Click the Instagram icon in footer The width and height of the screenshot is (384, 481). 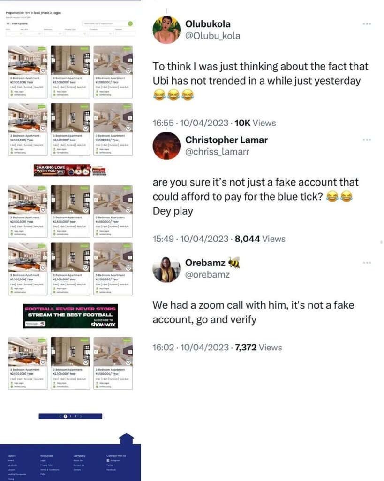click(108, 460)
